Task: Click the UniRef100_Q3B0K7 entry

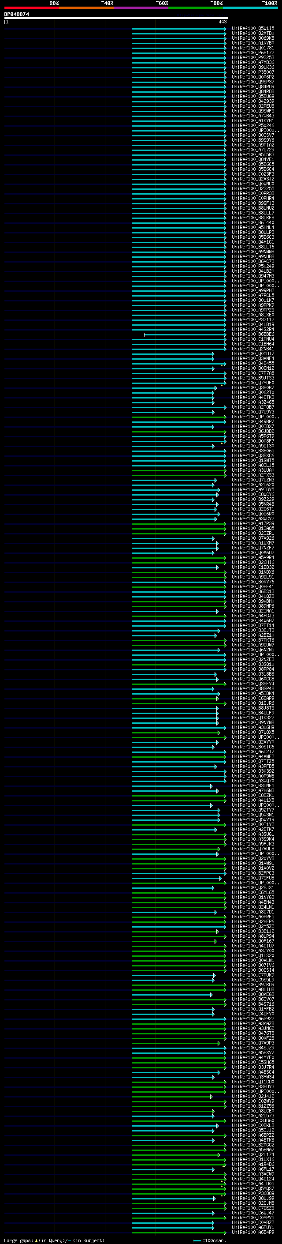Action: (x=253, y=388)
